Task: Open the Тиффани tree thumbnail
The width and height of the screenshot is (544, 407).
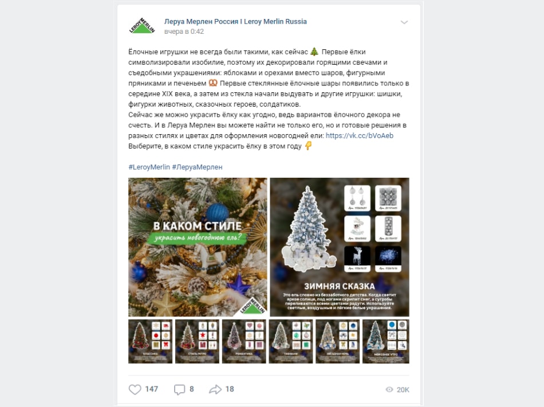Action: click(x=291, y=342)
